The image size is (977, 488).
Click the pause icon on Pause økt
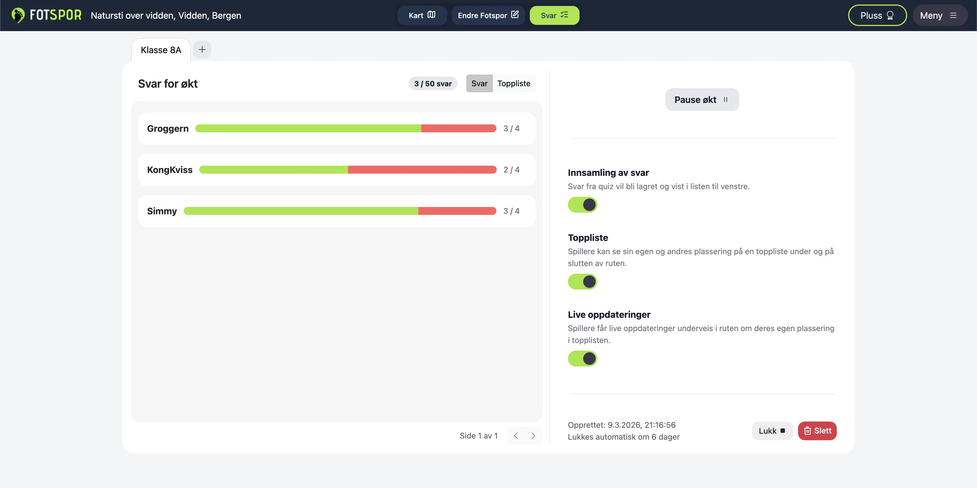(x=726, y=99)
